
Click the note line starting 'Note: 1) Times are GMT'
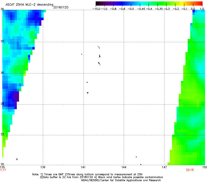point(87,174)
